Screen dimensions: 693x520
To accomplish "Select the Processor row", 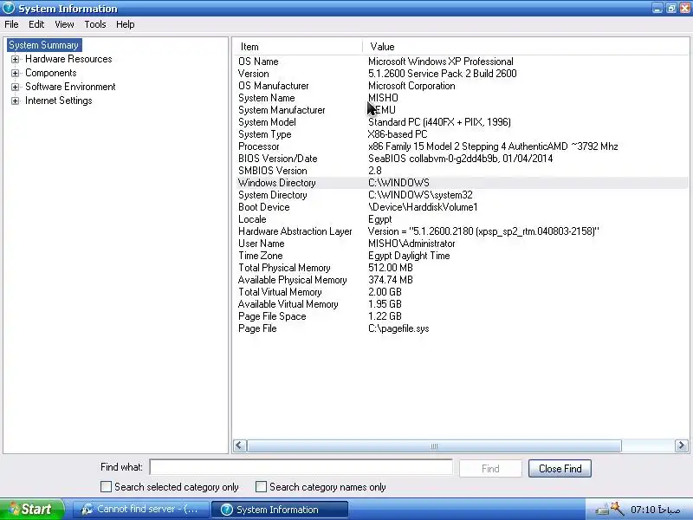I will [x=462, y=146].
